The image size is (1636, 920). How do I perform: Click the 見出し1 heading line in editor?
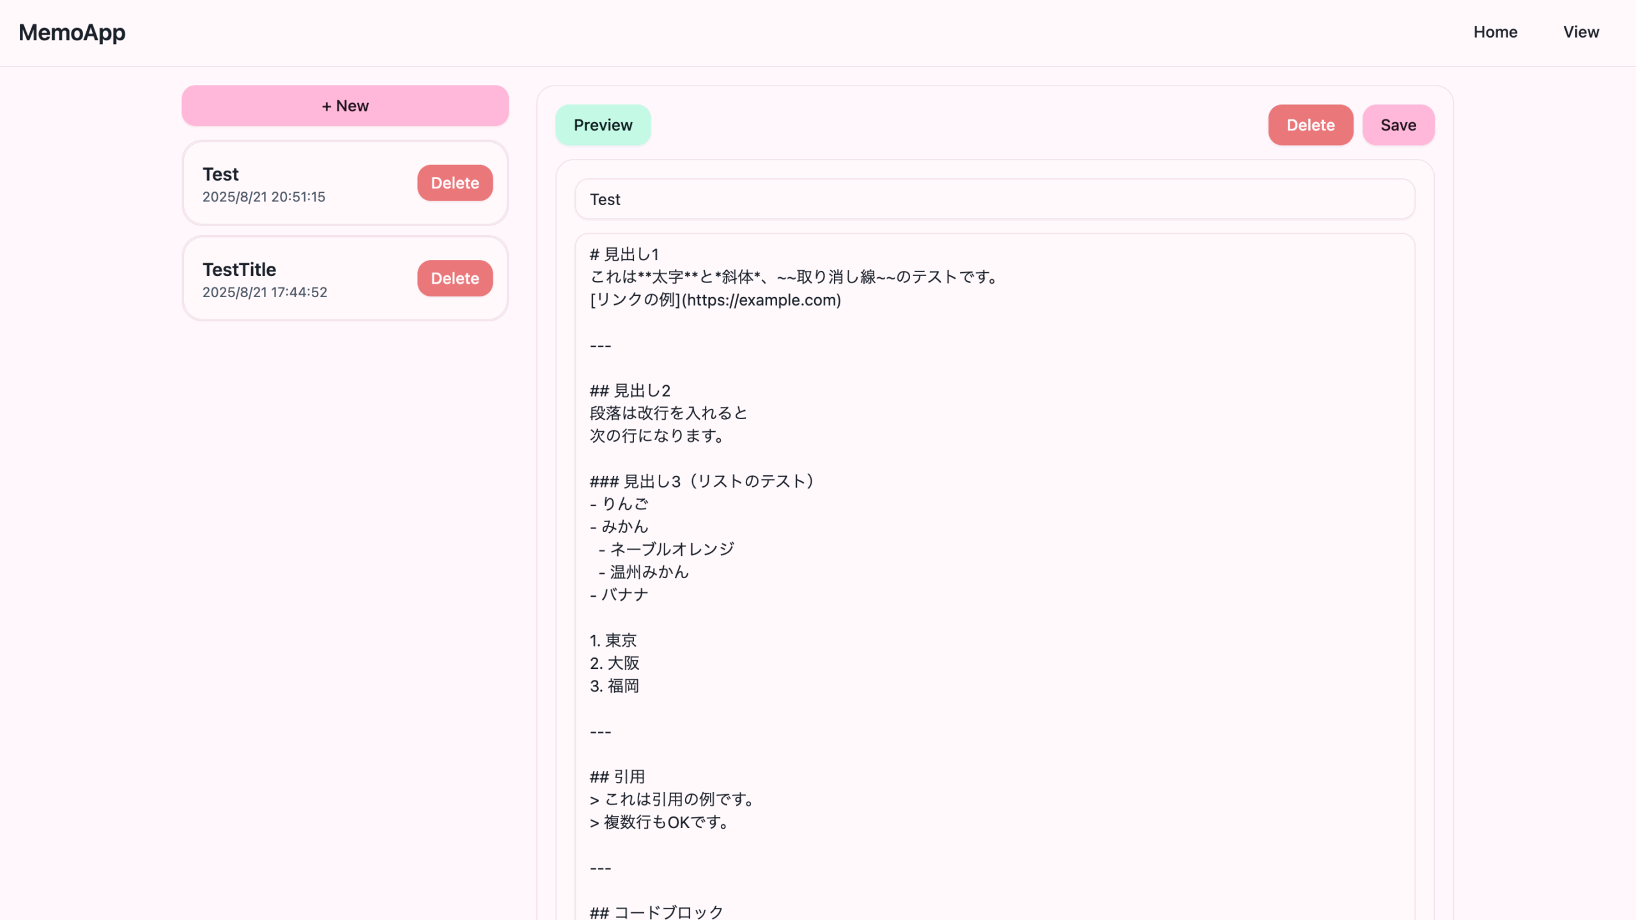pyautogui.click(x=624, y=254)
